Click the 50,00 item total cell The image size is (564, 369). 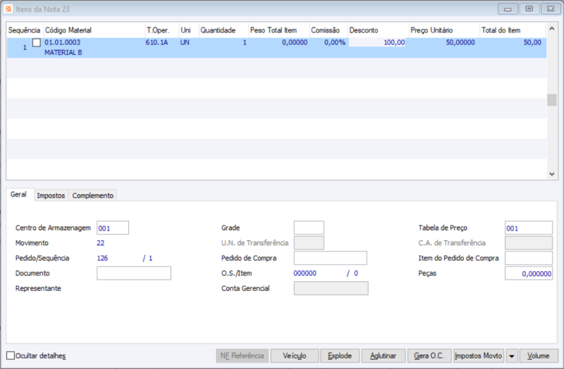(532, 42)
